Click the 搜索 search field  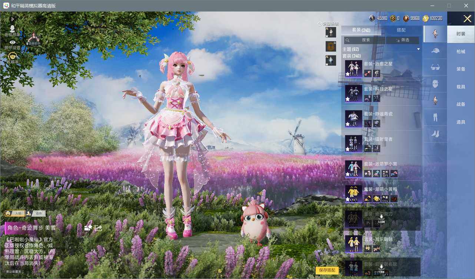coord(365,40)
